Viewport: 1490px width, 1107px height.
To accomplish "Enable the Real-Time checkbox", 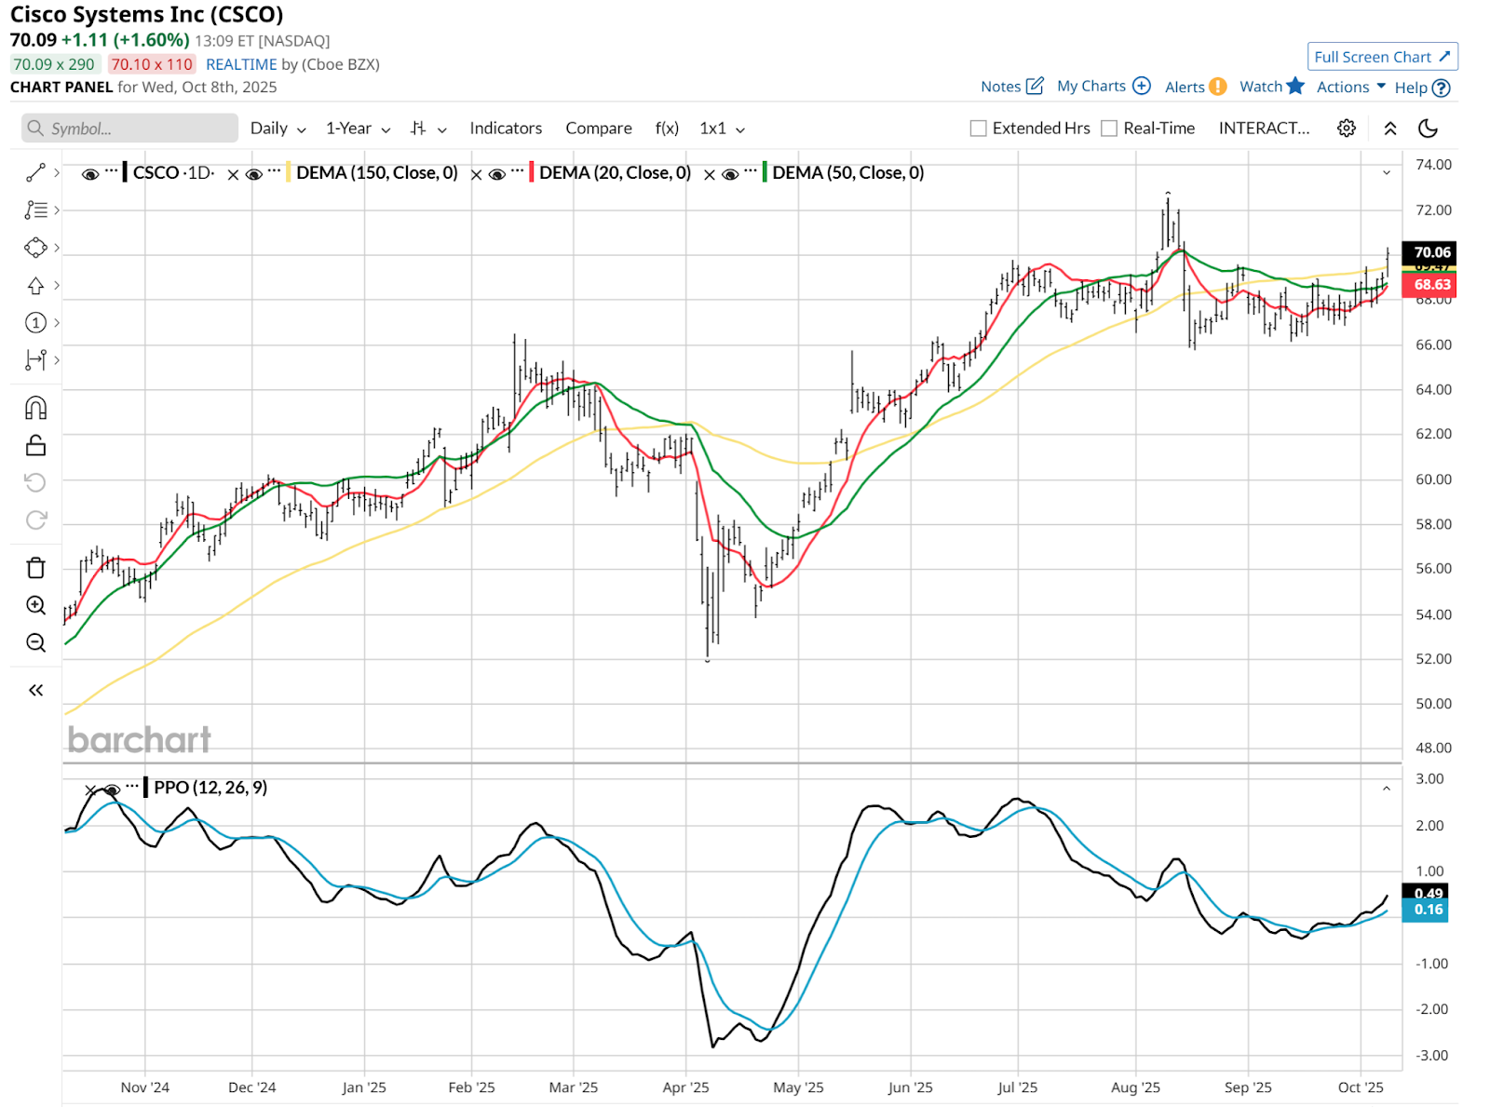I will click(x=1109, y=128).
